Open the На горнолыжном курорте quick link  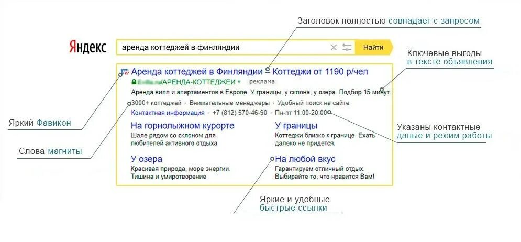pyautogui.click(x=182, y=126)
